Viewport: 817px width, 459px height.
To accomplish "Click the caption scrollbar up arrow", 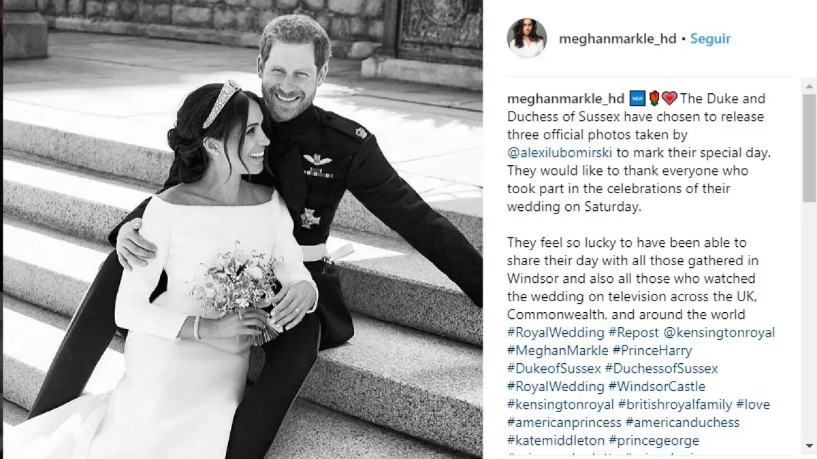I will click(809, 84).
